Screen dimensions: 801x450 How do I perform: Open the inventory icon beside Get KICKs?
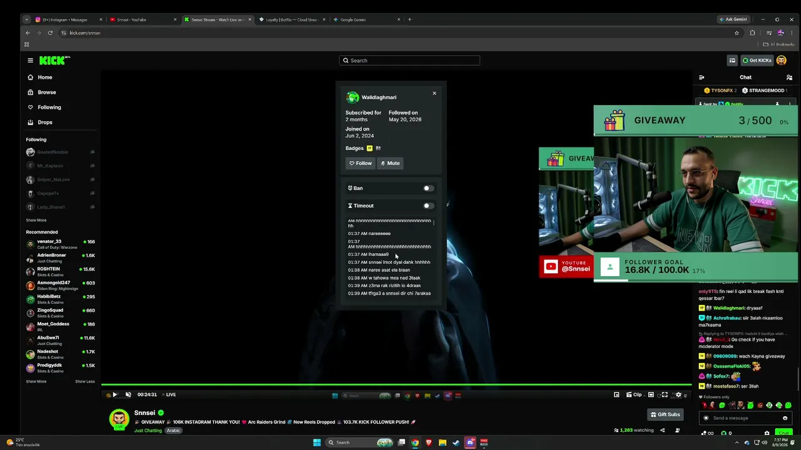point(732,61)
